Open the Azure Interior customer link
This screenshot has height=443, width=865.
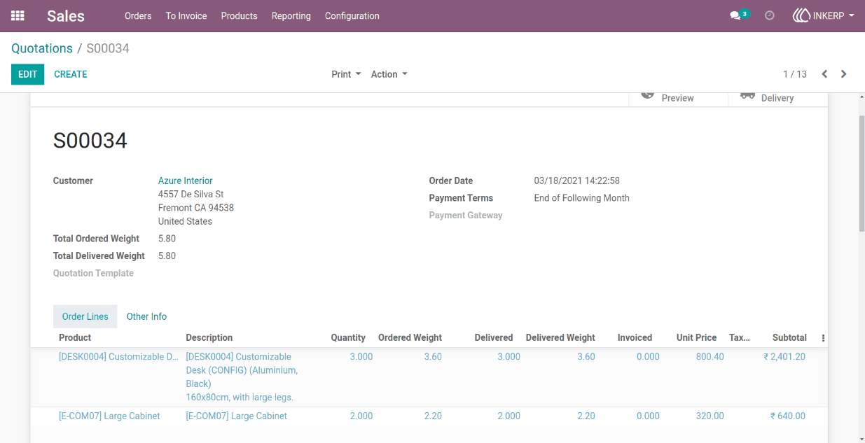coord(186,181)
